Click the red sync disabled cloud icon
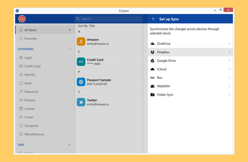 (x=22, y=19)
